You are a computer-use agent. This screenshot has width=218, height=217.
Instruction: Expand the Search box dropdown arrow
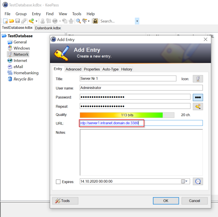pos(137,21)
